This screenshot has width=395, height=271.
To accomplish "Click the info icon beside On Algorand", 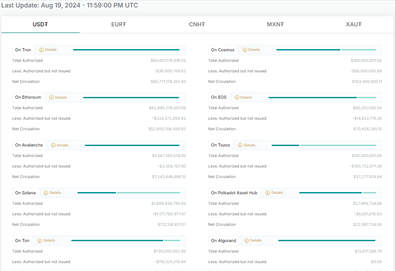I will click(246, 241).
